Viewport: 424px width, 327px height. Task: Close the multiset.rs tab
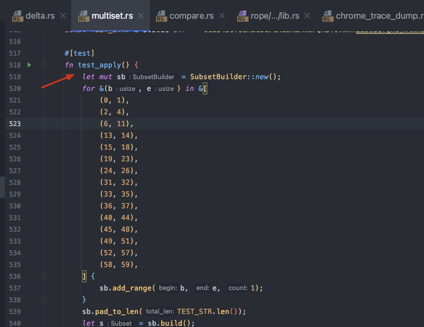tap(141, 16)
